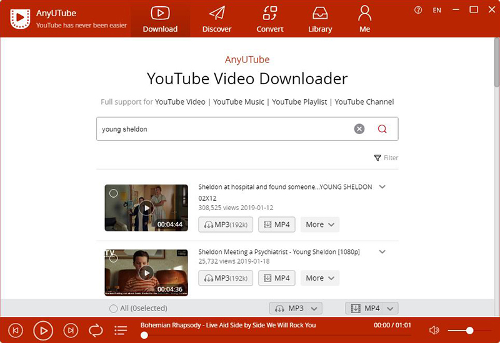Download MP3(192k) for Psychiatrist video
Image resolution: width=500 pixels, height=343 pixels.
(226, 278)
